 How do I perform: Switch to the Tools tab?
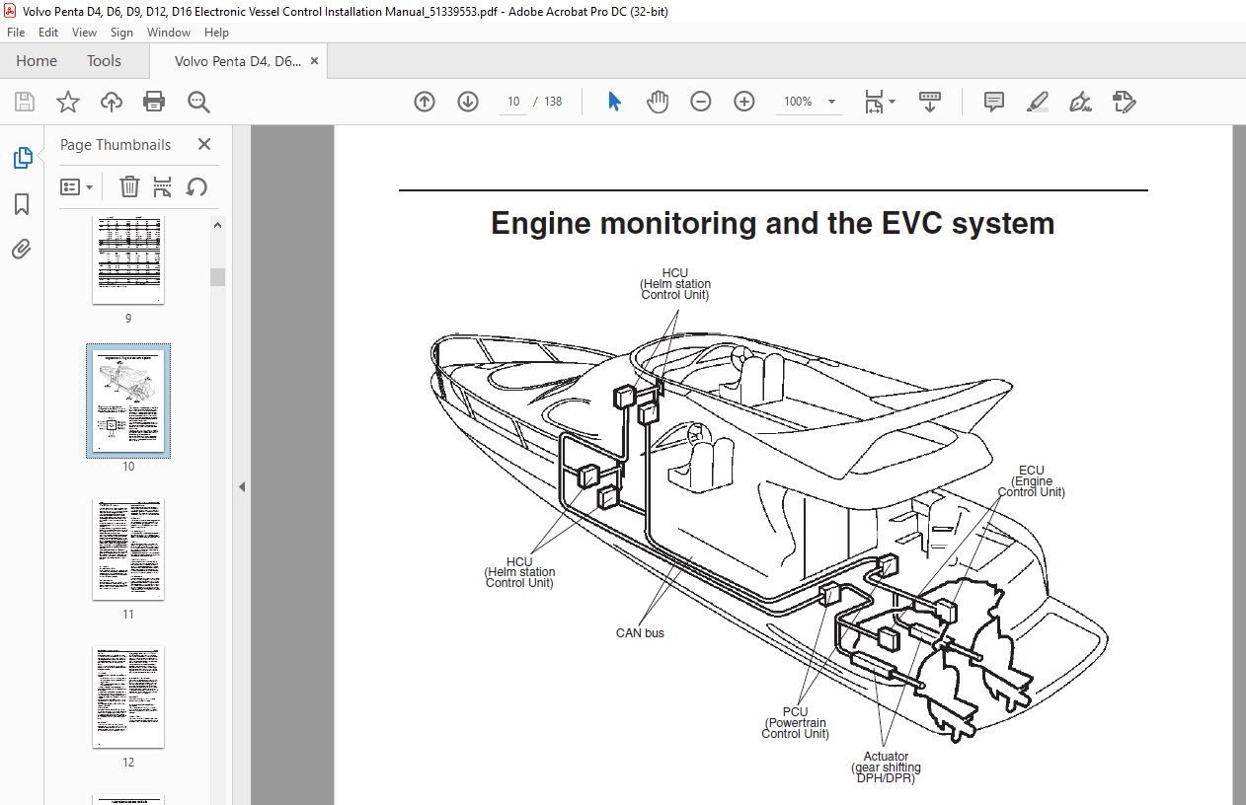point(104,61)
